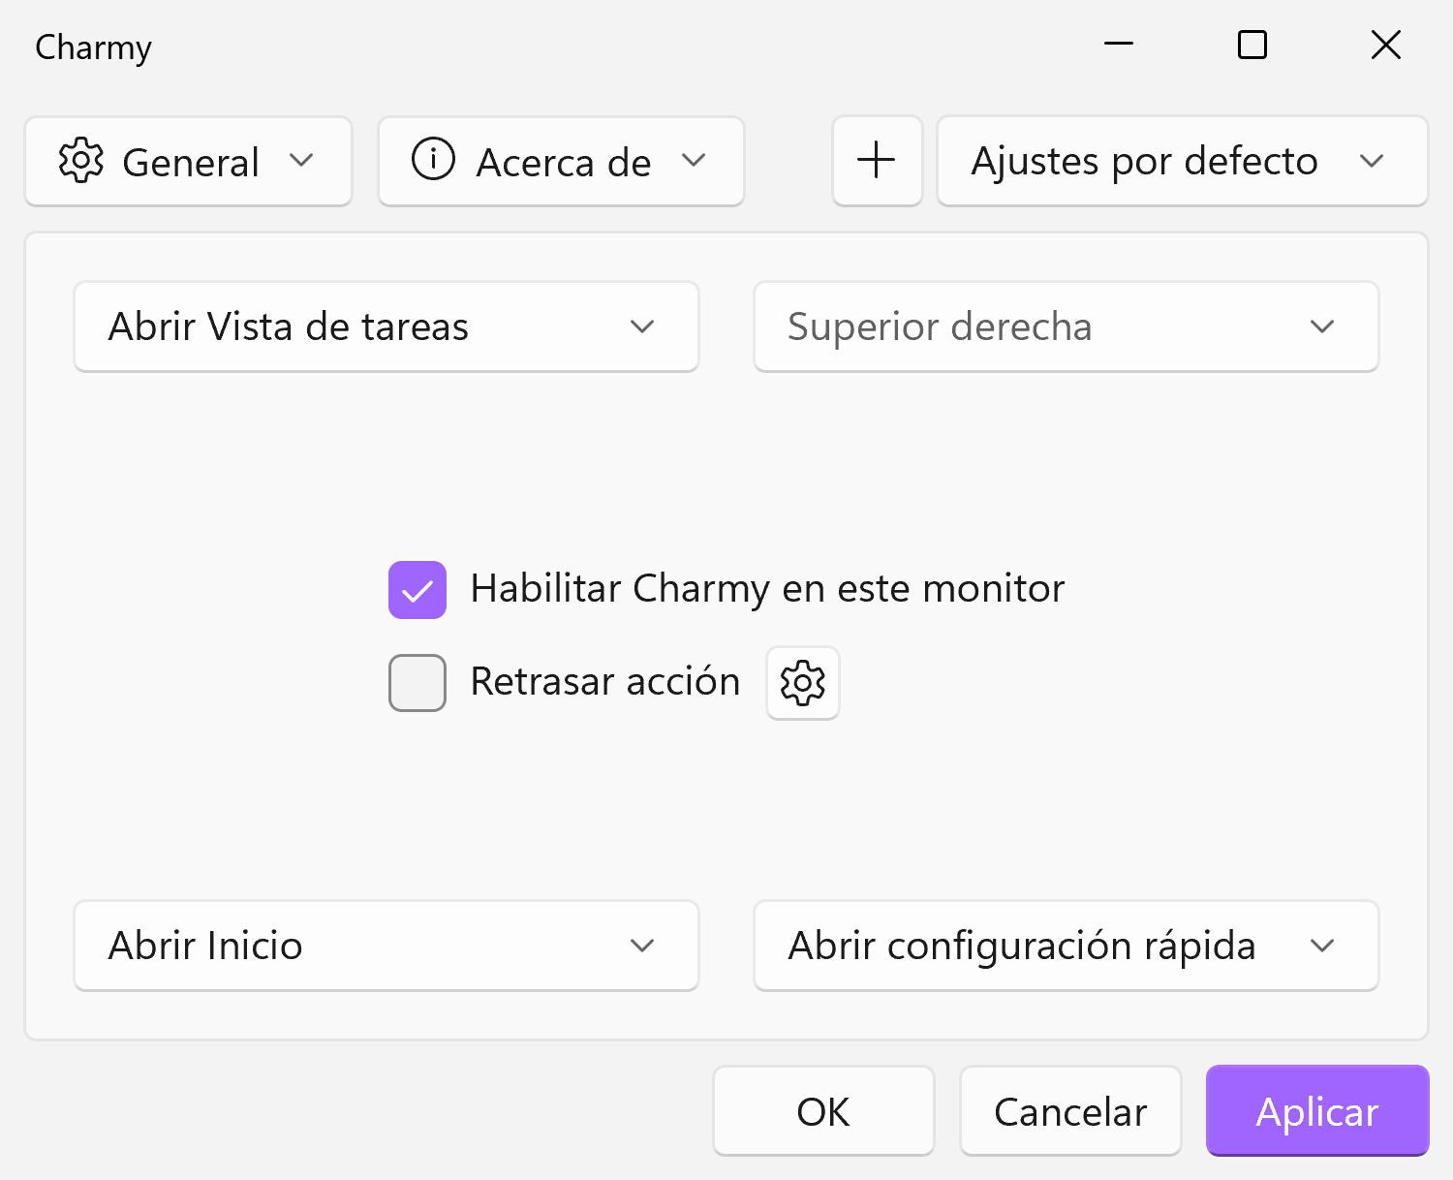Disable Habilitar Charmy en este monitor

click(417, 588)
